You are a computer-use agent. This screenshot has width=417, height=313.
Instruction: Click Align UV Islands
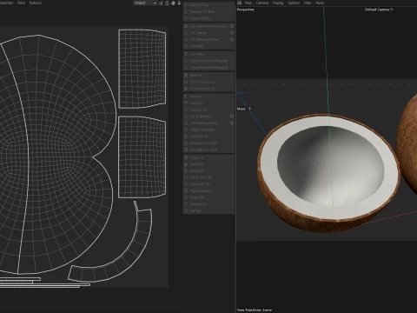(x=208, y=130)
